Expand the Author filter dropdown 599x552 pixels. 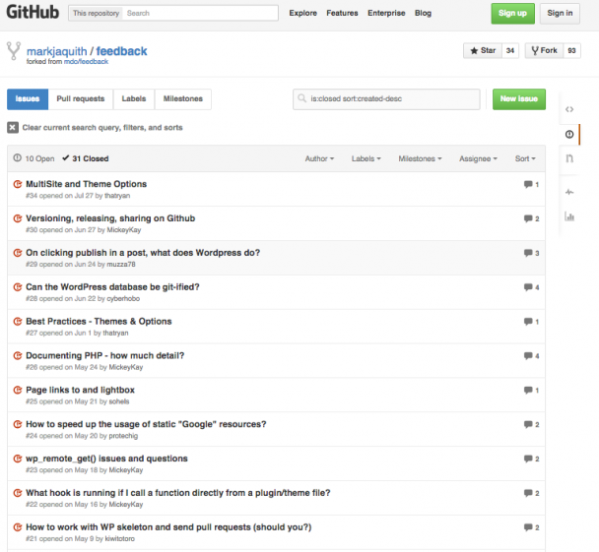pos(319,158)
